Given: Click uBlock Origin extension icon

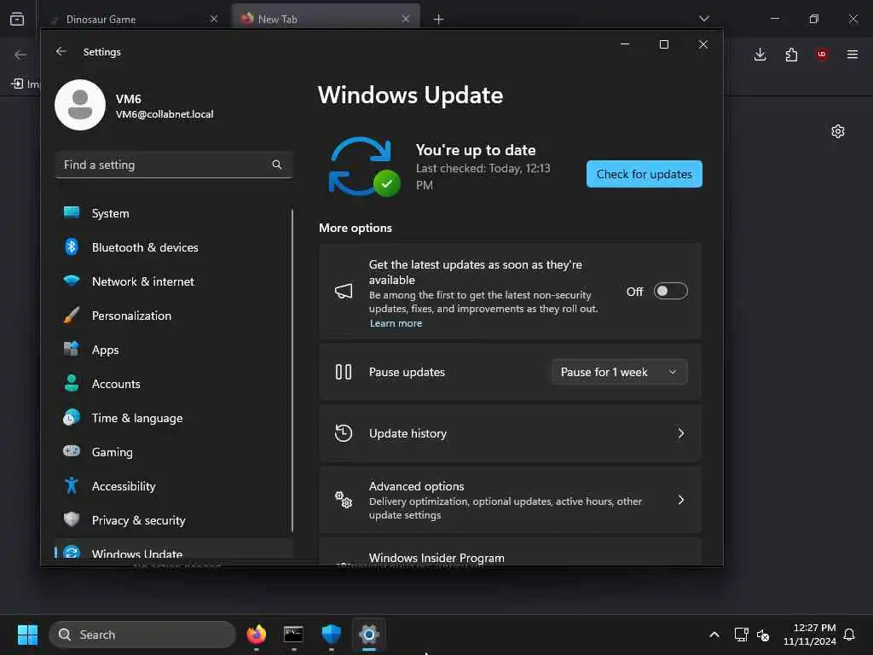Looking at the screenshot, I should pos(822,55).
